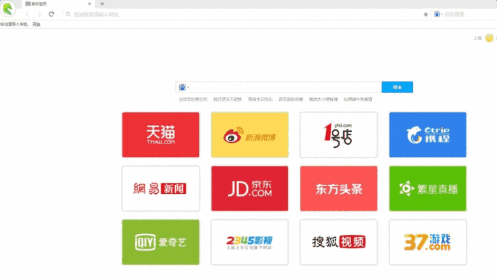The height and width of the screenshot is (278, 497).
Task: Open the Ctrip (携程) tile
Action: pos(428,135)
